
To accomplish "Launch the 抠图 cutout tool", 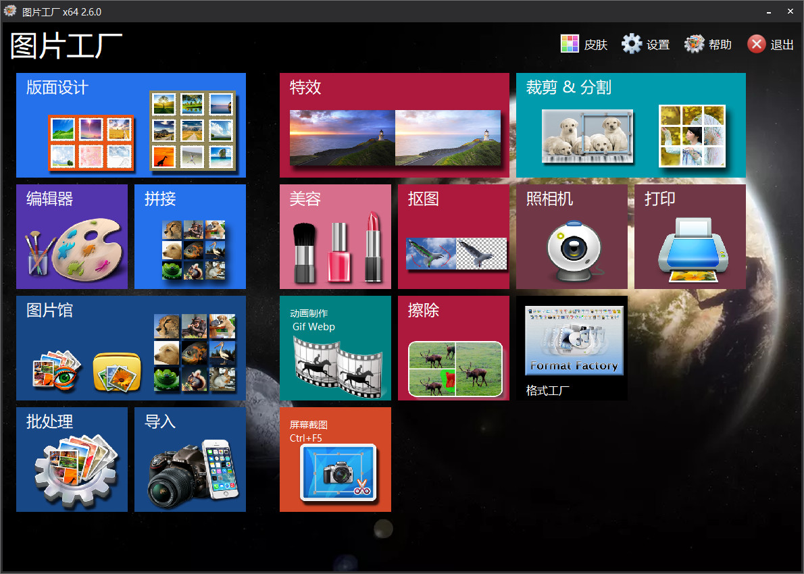I will coord(453,236).
